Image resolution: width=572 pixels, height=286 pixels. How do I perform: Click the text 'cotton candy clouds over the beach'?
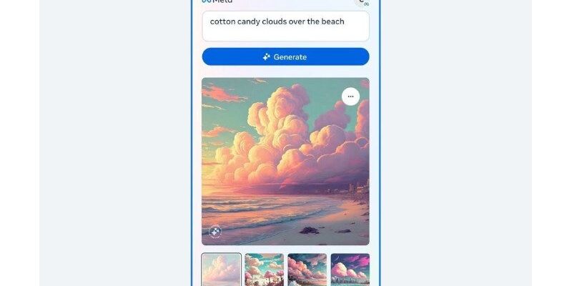pyautogui.click(x=277, y=21)
